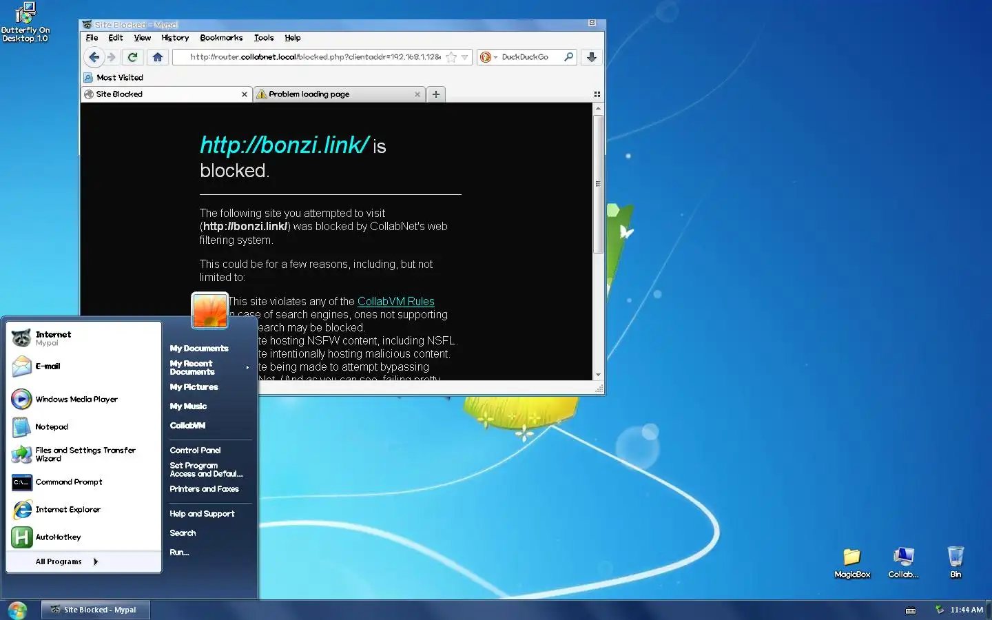
Task: Click the network tray icon
Action: [939, 609]
